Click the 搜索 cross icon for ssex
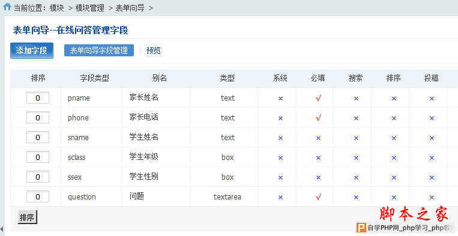The height and width of the screenshot is (236, 458). (x=356, y=178)
